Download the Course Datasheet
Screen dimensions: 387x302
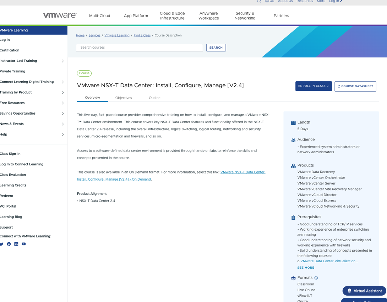pyautogui.click(x=355, y=86)
